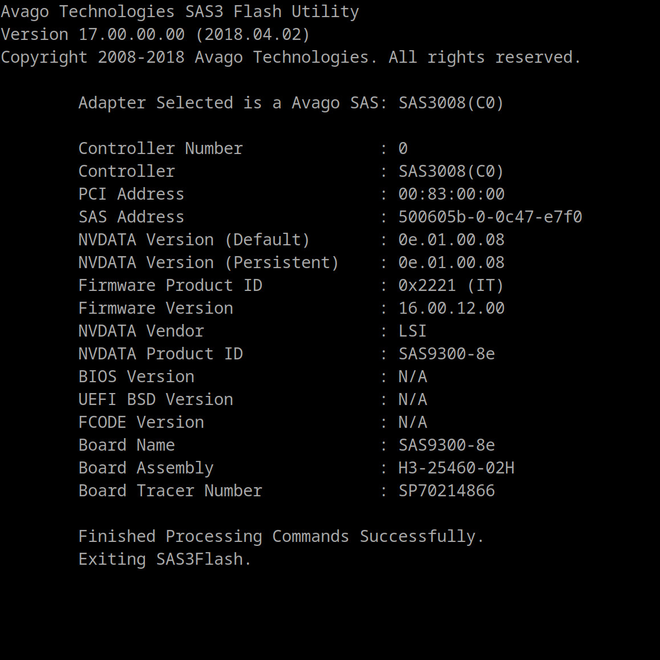Select the Board Tracer Number SP70214866
The width and height of the screenshot is (660, 660).
(446, 491)
